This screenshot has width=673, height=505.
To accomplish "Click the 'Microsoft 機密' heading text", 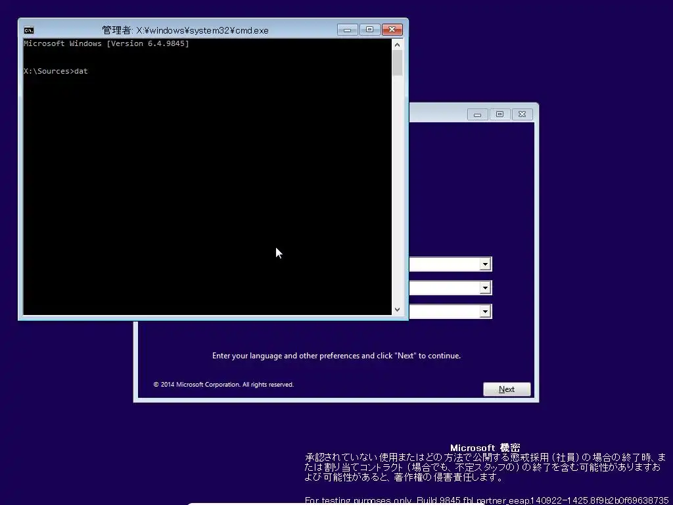I will [485, 448].
